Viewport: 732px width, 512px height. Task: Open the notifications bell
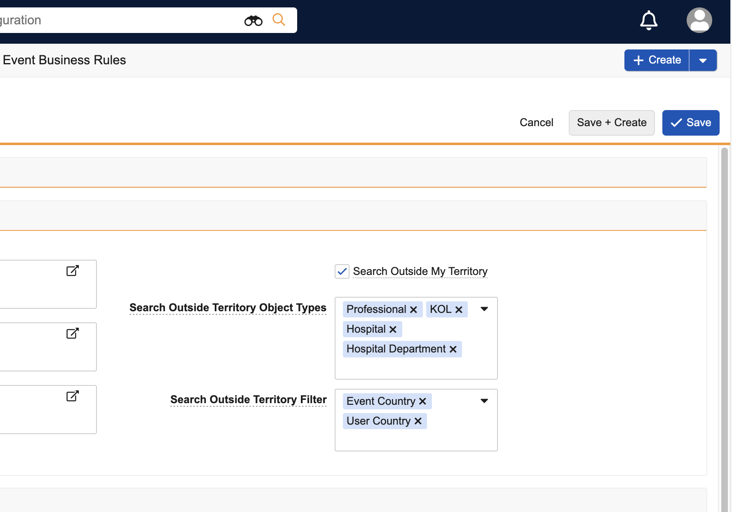(x=648, y=20)
